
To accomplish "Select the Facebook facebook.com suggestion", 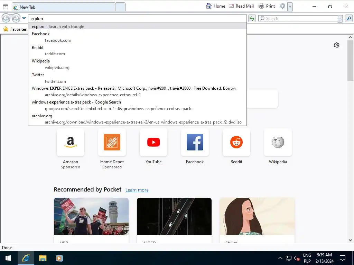I will pyautogui.click(x=137, y=37).
